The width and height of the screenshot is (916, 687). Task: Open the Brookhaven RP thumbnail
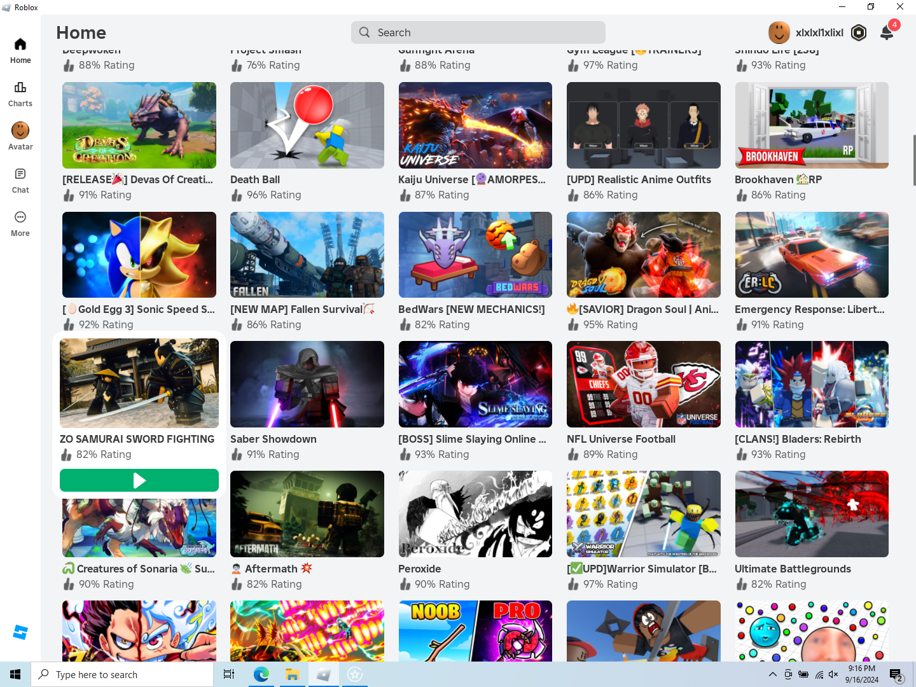[x=812, y=125]
